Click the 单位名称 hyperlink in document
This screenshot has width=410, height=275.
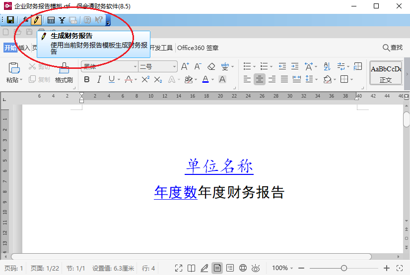(x=219, y=166)
